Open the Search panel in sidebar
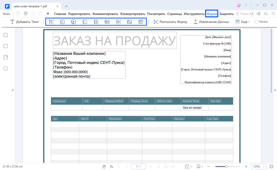This screenshot has height=170, width=277. point(6,69)
